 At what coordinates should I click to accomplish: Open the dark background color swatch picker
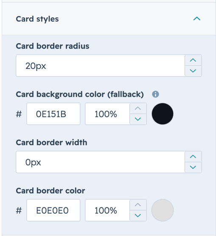point(163,114)
